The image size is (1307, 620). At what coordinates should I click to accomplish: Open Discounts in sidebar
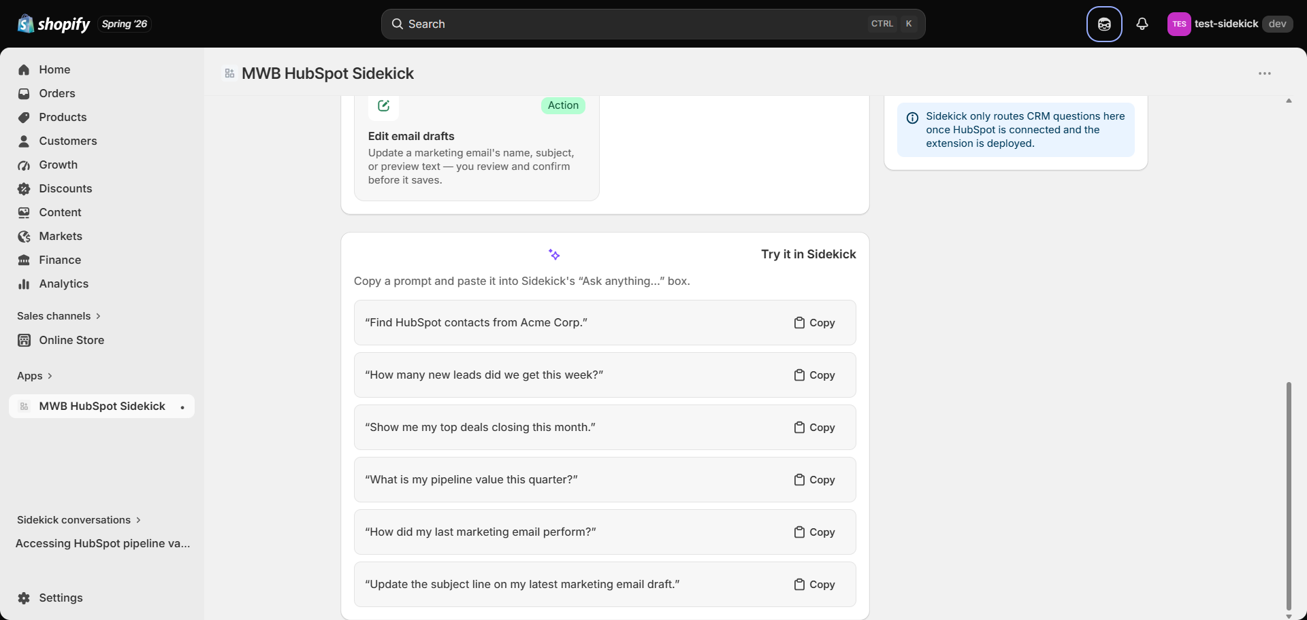click(101, 188)
